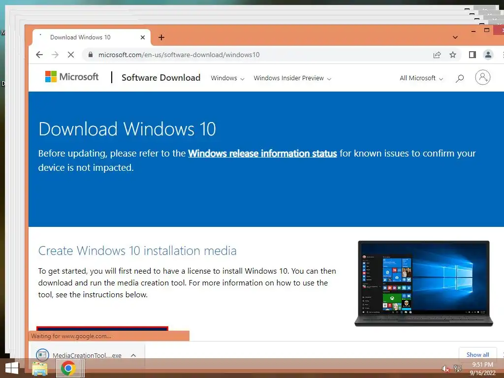Show all downloads
This screenshot has height=378, width=504.
point(477,354)
